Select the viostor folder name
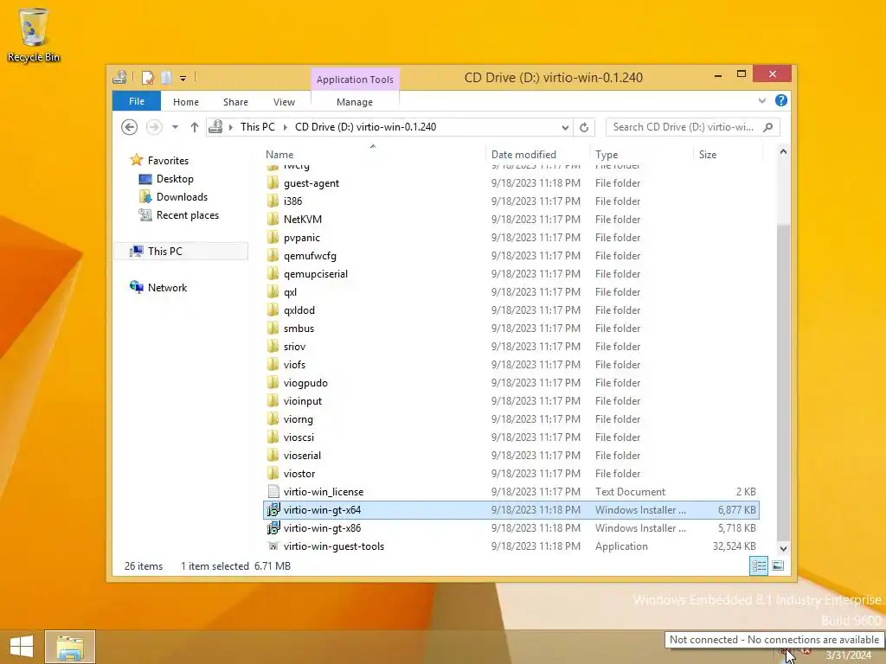 coord(299,473)
